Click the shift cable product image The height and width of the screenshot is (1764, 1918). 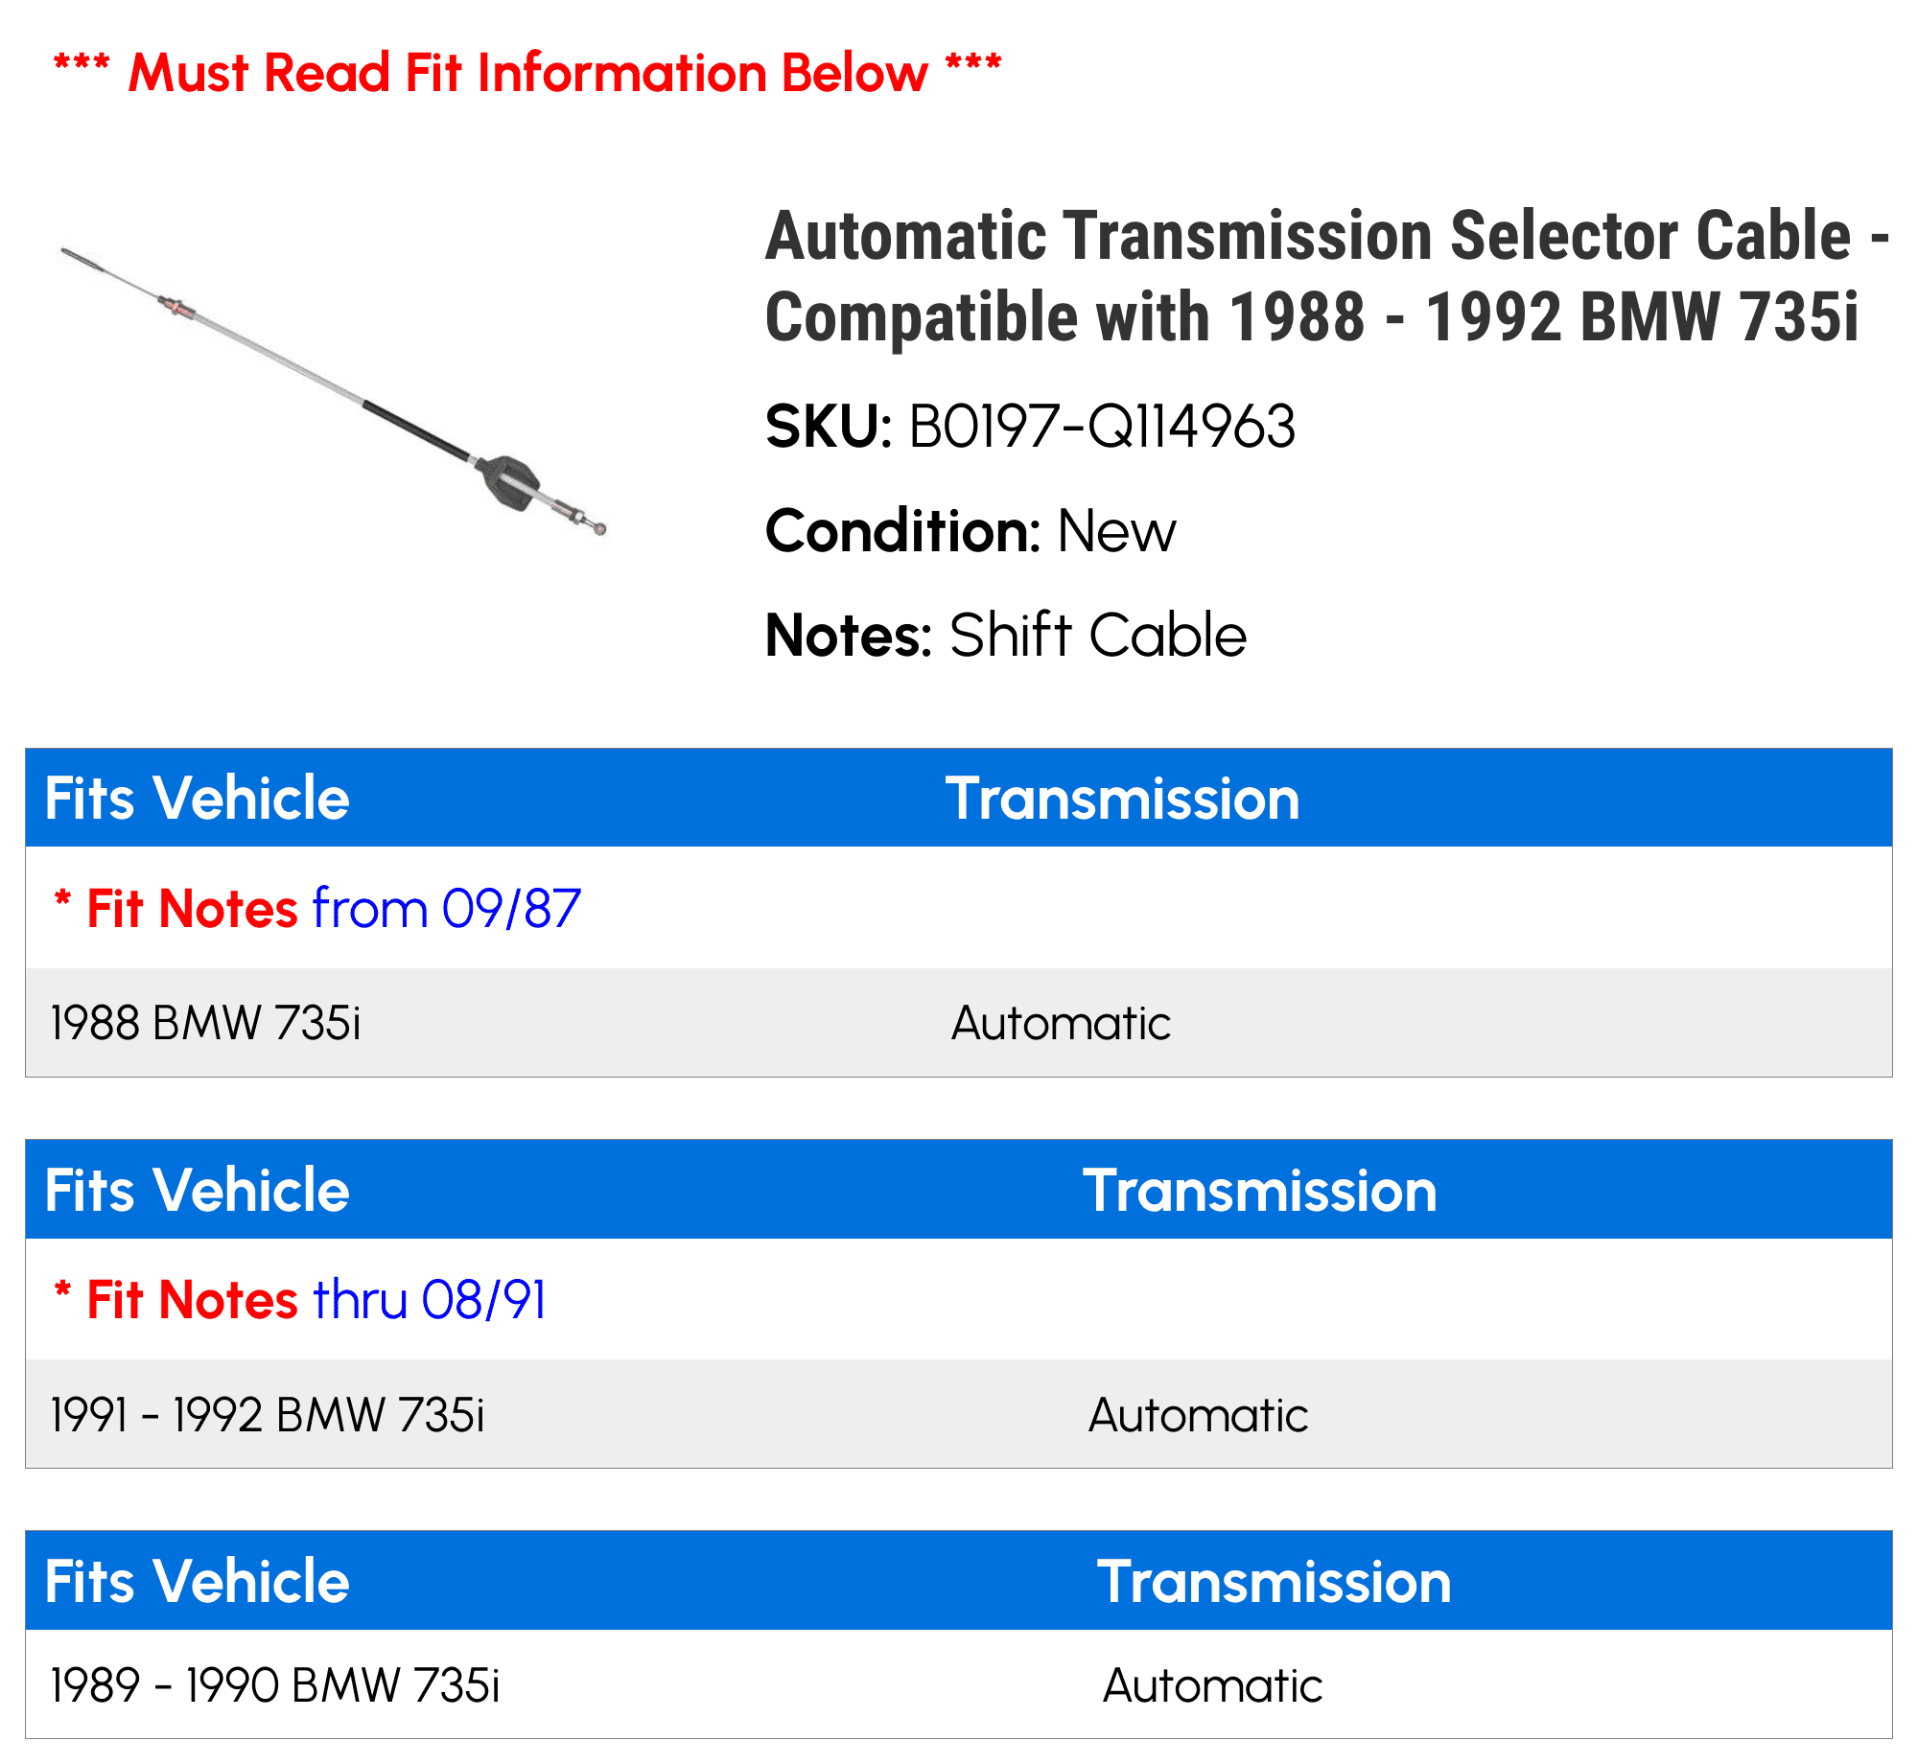pos(334,391)
